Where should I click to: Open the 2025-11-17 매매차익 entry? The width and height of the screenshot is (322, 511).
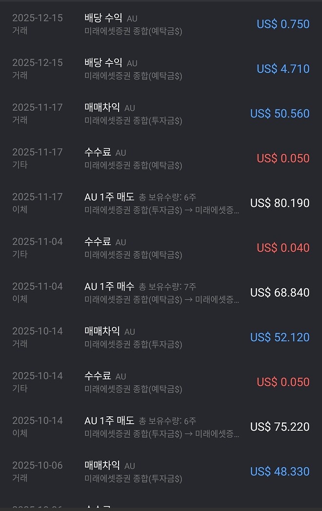tap(161, 113)
